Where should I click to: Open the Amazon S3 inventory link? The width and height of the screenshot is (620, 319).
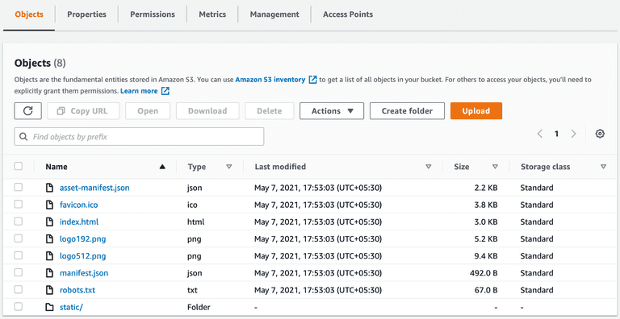coord(270,80)
